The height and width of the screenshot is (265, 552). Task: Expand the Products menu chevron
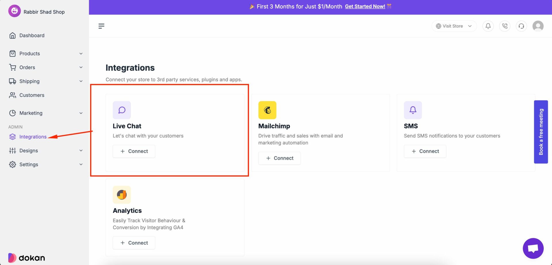(81, 54)
